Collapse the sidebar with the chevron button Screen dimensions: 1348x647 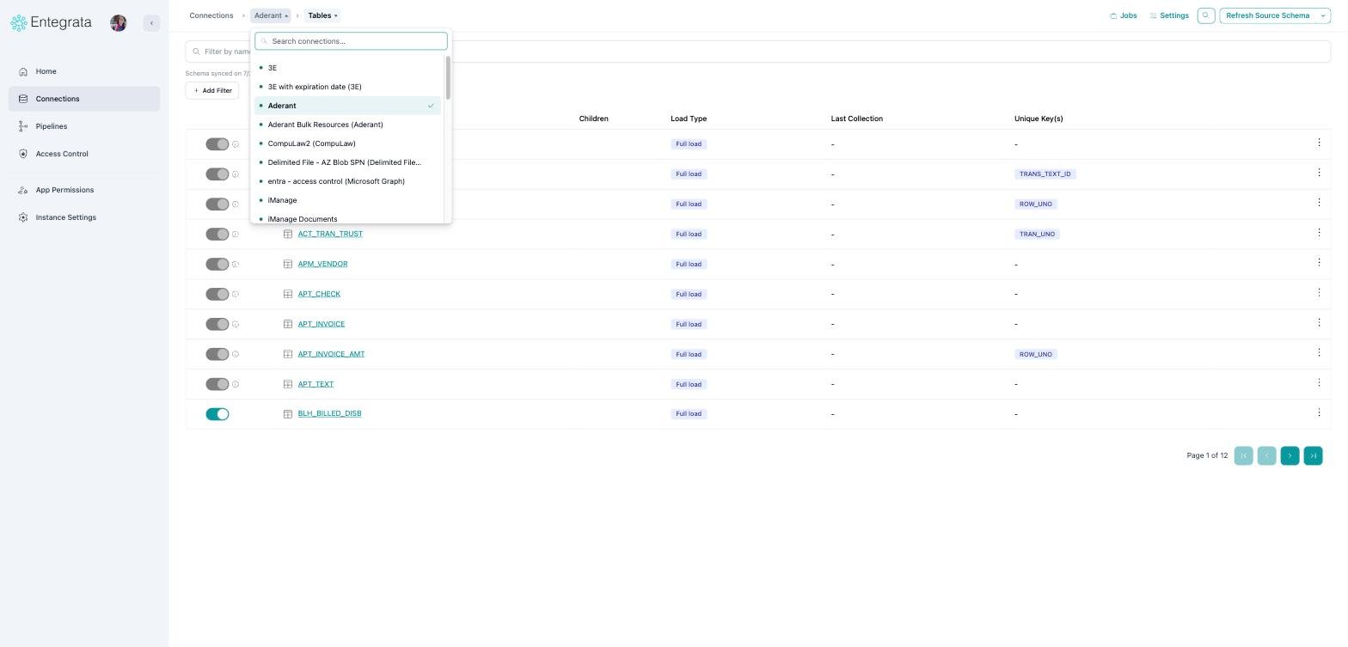tap(151, 23)
